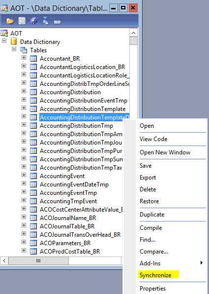Collapse the Tables node

pyautogui.click(x=14, y=49)
